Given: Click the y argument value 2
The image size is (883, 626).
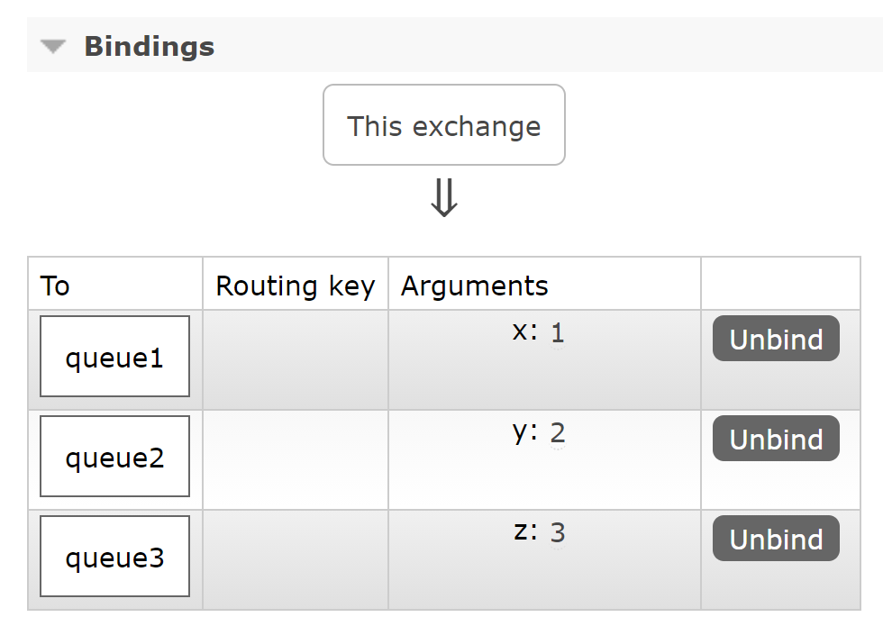Looking at the screenshot, I should [558, 433].
